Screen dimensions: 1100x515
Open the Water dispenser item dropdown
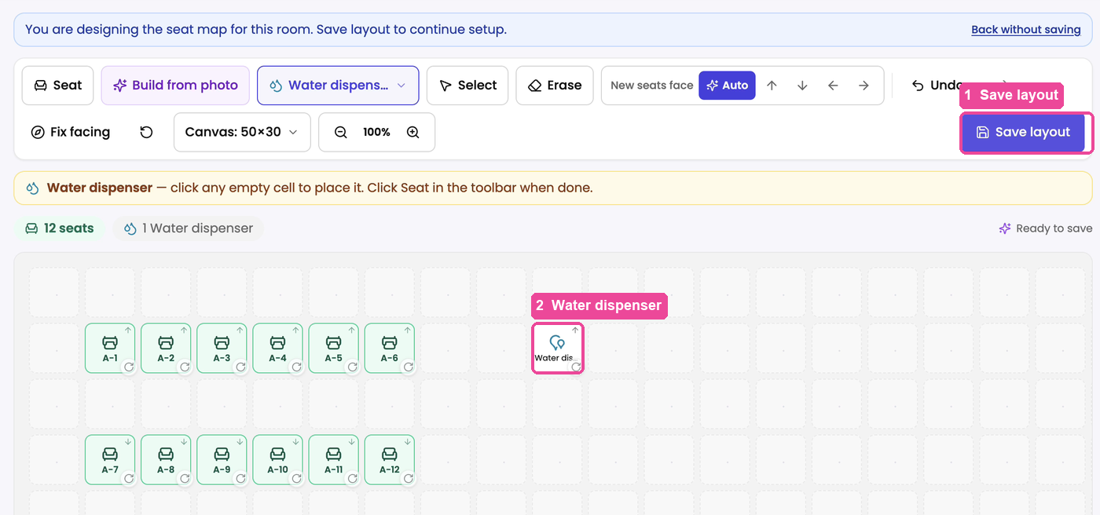[x=338, y=86]
